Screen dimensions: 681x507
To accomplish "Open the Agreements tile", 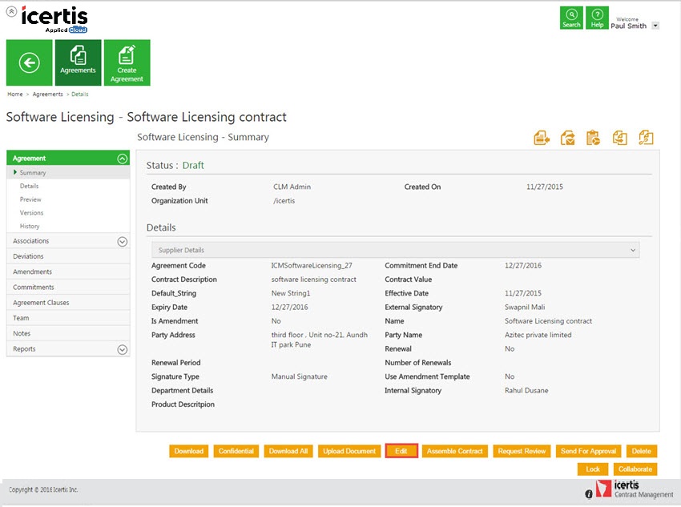I will 79,62.
